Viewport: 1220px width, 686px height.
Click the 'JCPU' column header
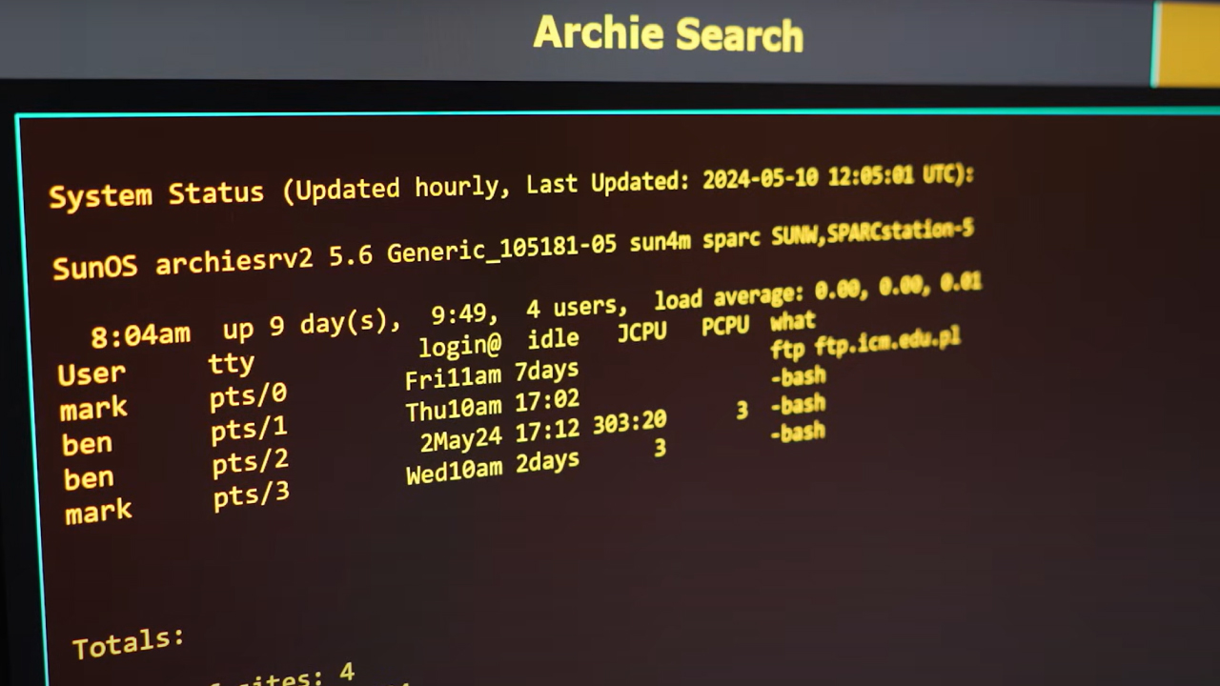point(641,333)
